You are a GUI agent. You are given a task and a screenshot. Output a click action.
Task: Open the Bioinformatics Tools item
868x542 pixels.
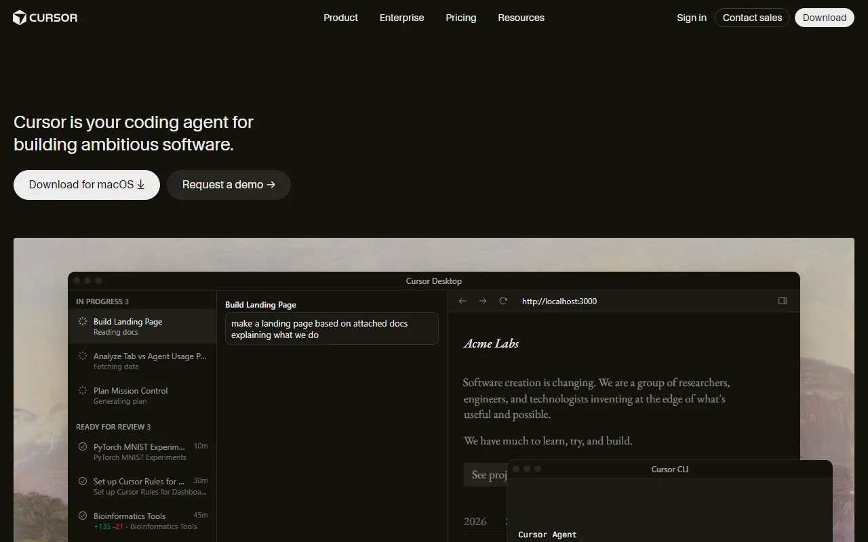pos(142,521)
